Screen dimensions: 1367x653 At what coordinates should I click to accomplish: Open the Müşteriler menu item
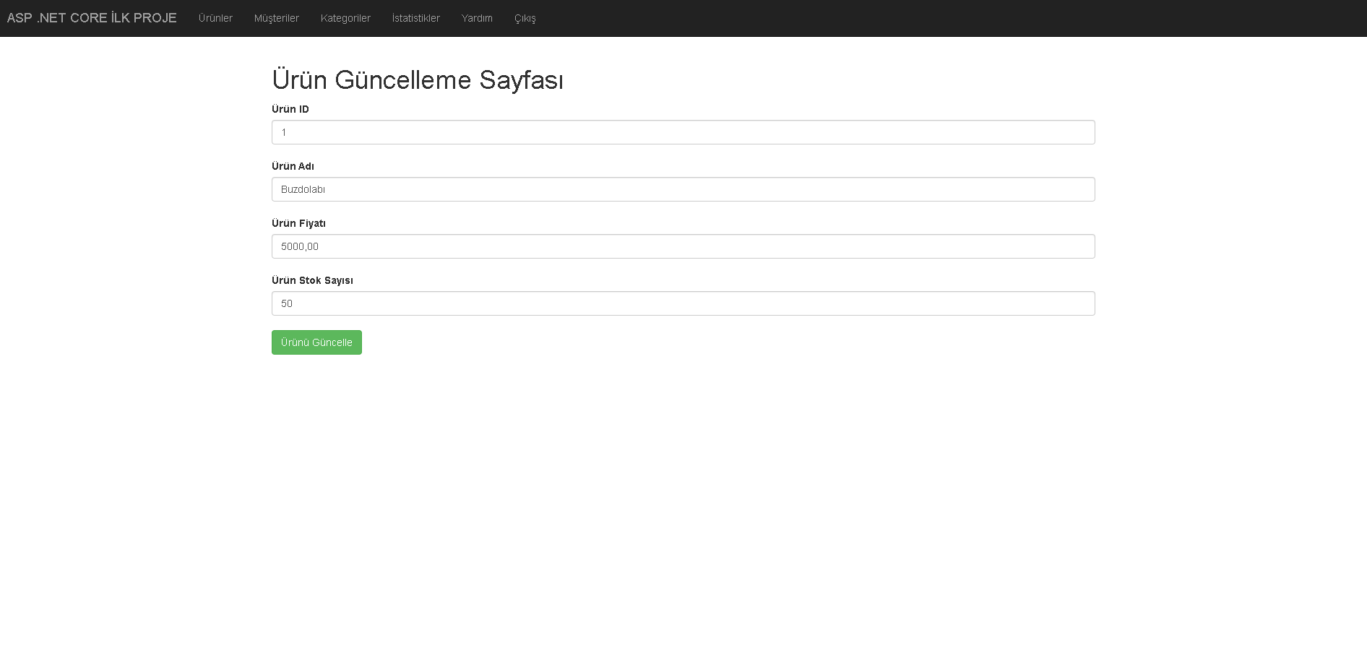277,18
